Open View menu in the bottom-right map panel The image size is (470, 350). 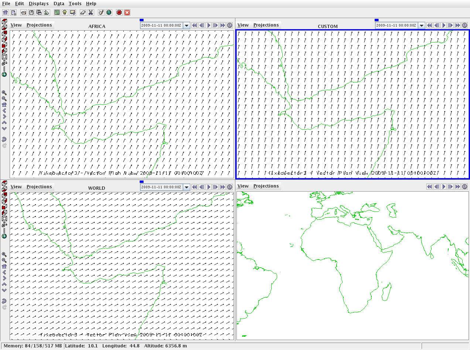point(243,186)
